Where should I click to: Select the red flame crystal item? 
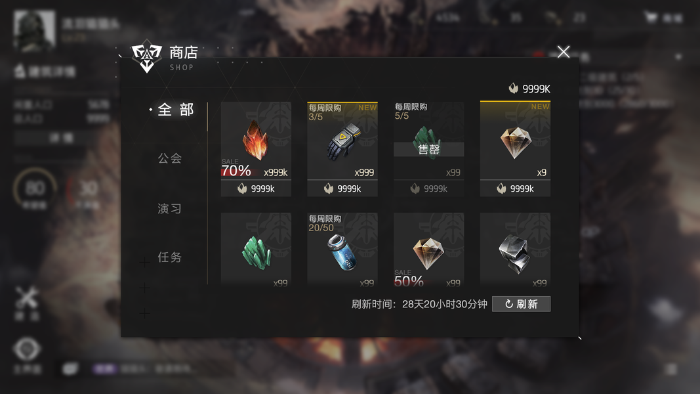click(x=256, y=141)
